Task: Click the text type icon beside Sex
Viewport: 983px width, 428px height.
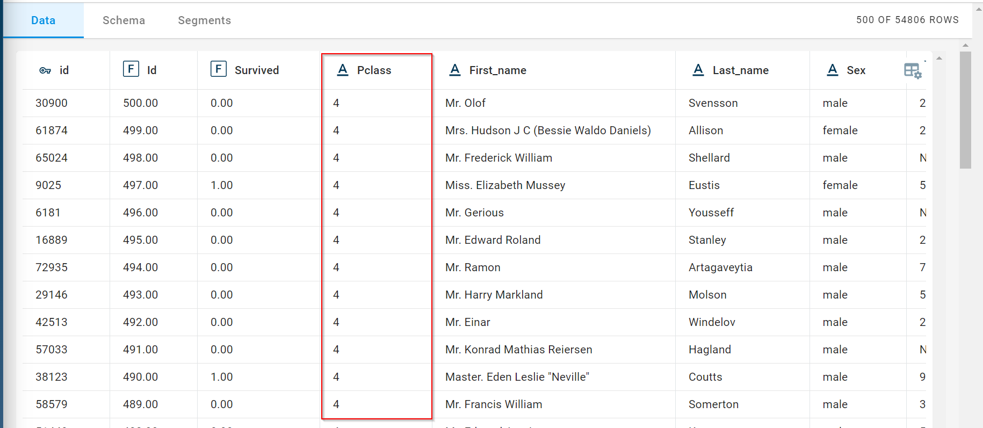Action: tap(833, 70)
